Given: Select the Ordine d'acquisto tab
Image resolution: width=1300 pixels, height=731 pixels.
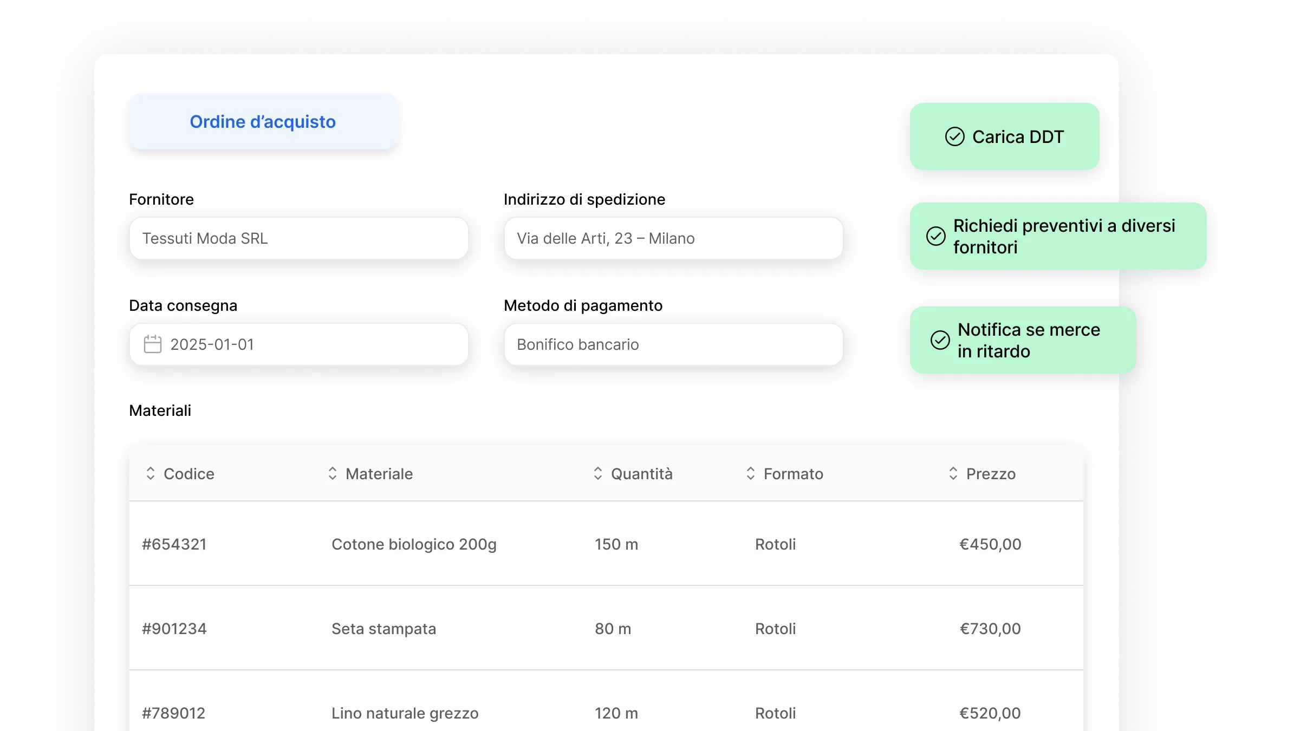Looking at the screenshot, I should pyautogui.click(x=263, y=122).
